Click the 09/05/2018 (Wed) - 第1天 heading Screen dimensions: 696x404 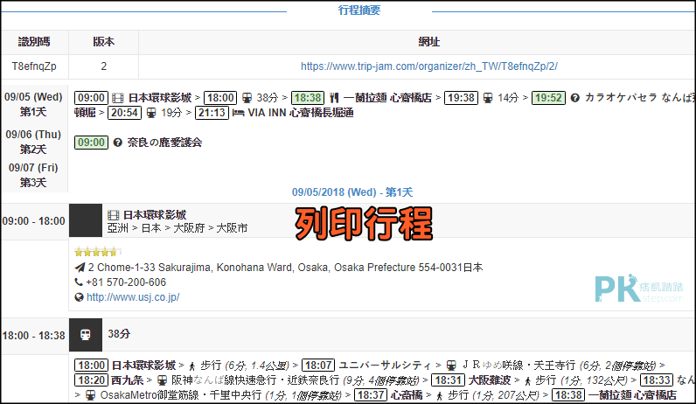pos(352,192)
